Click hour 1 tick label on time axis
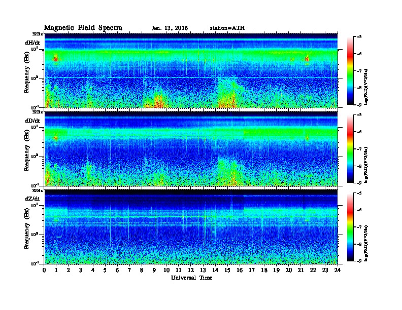The height and width of the screenshot is (310, 402). click(56, 270)
